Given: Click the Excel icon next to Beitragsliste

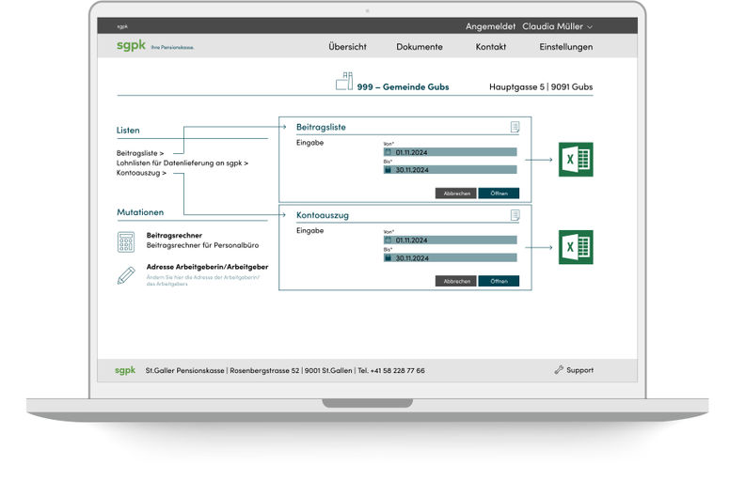Looking at the screenshot, I should click(576, 160).
